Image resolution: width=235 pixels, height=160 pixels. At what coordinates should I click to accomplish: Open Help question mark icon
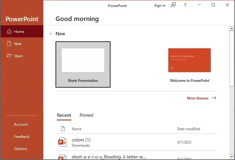(185, 5)
